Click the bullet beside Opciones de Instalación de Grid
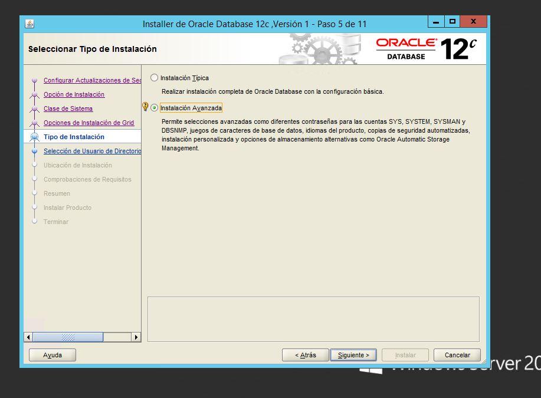 (34, 123)
